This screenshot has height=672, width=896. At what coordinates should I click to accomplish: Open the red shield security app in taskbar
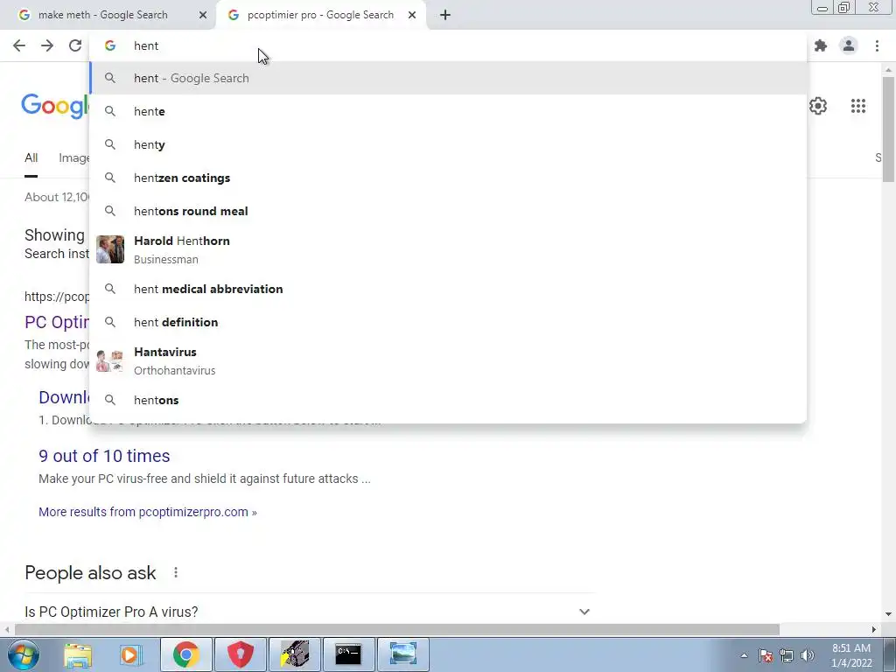click(x=241, y=654)
